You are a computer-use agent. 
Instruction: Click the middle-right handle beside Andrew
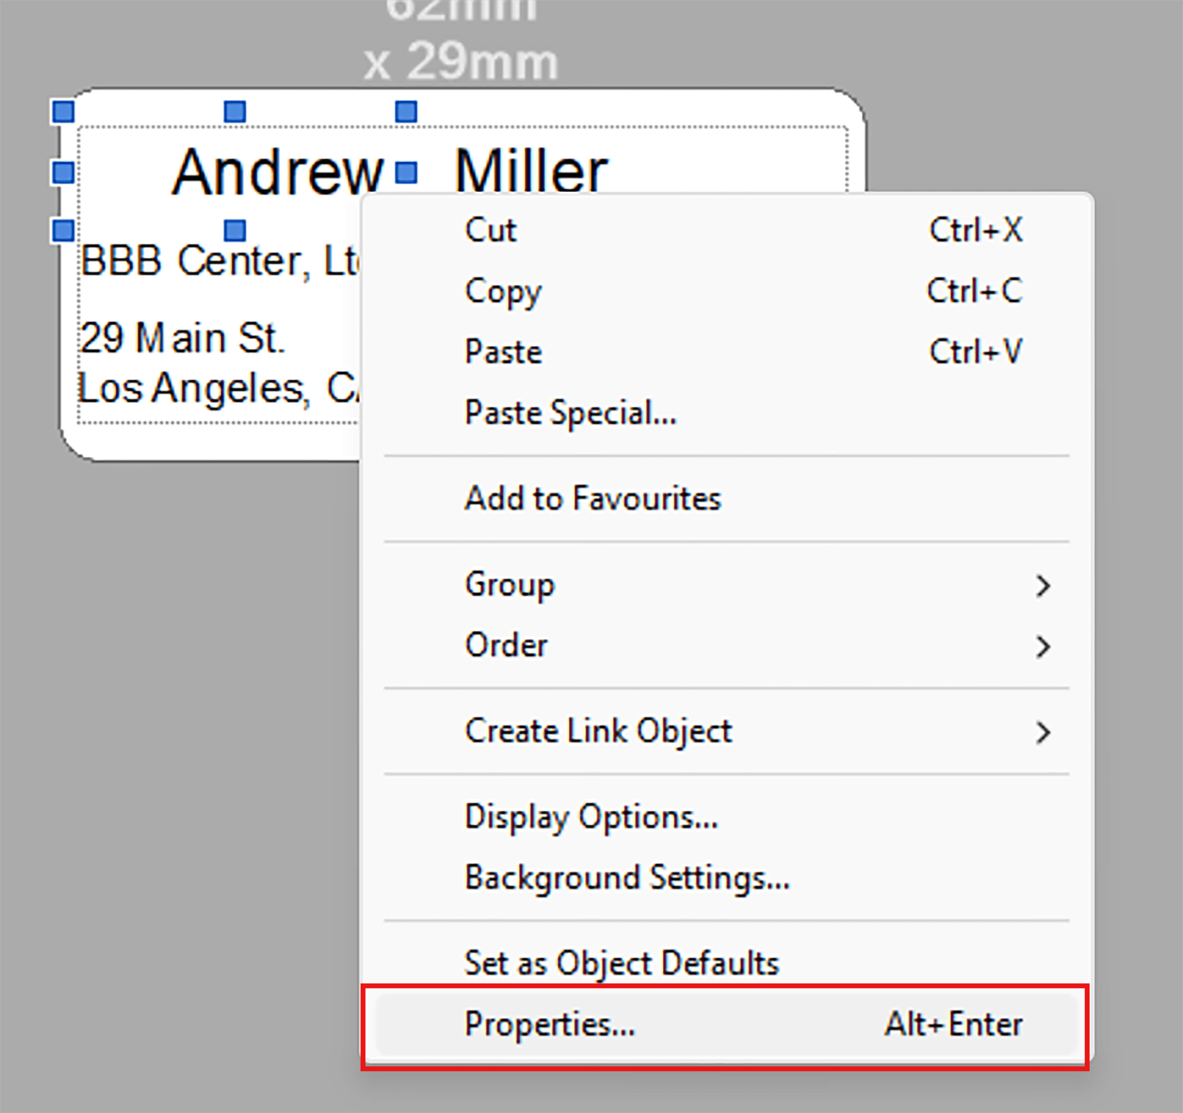(x=407, y=173)
